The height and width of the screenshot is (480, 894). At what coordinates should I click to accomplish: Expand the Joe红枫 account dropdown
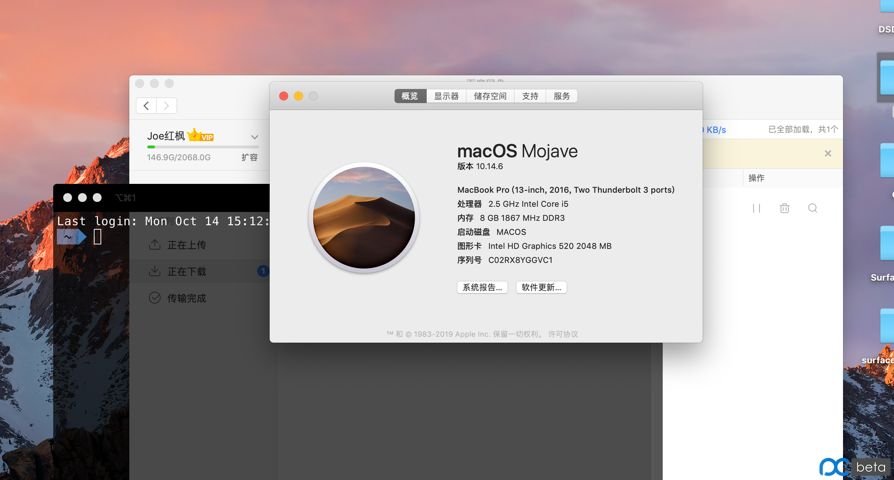click(x=255, y=137)
